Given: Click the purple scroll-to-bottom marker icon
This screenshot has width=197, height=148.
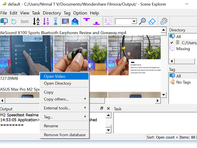Looking at the screenshot, I should coord(96,23).
